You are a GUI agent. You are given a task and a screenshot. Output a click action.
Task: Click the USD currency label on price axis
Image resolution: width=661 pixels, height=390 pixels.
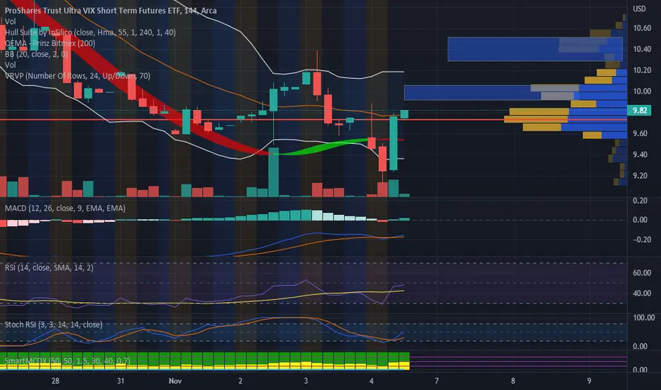tap(639, 9)
